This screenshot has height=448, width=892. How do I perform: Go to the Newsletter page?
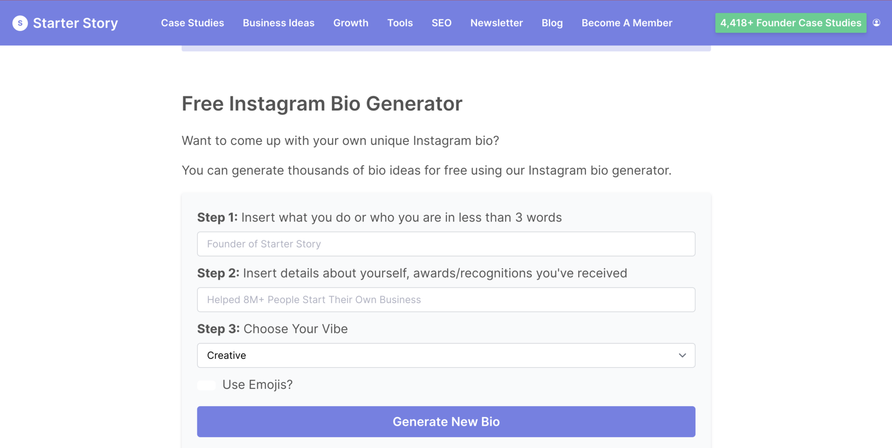point(496,23)
